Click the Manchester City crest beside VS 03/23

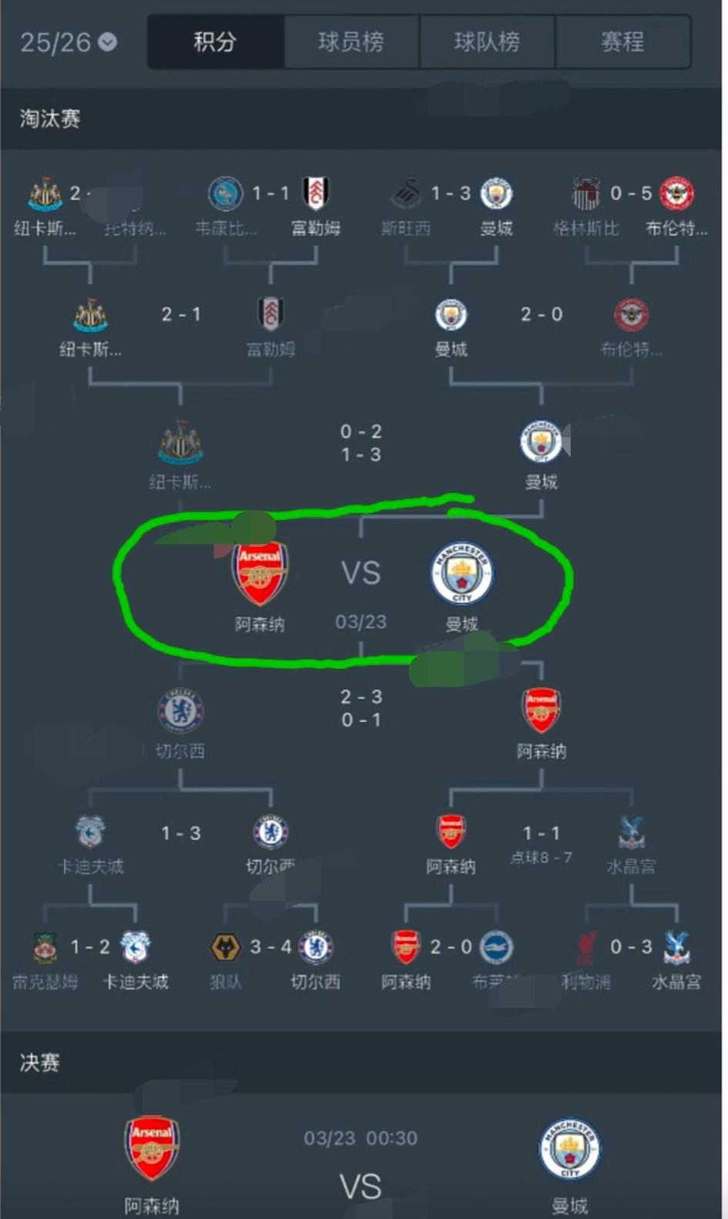[461, 573]
